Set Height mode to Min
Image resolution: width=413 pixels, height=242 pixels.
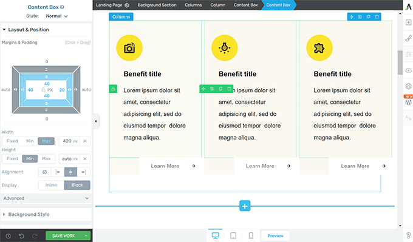click(30, 159)
